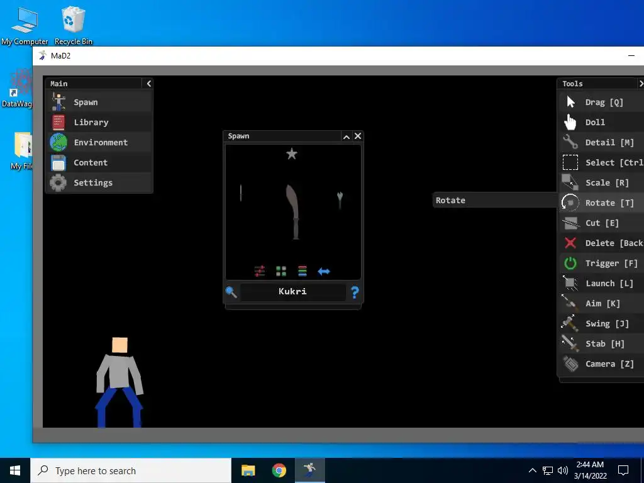Select the Trigger [F] power tool
The image size is (644, 483).
[602, 263]
